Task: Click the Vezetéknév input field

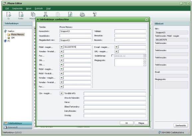Action: [76, 36]
